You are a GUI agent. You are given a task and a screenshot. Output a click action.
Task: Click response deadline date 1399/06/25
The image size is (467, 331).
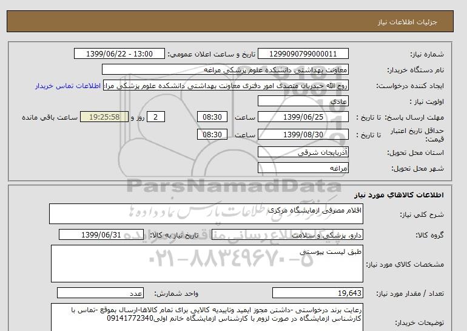pyautogui.click(x=303, y=117)
